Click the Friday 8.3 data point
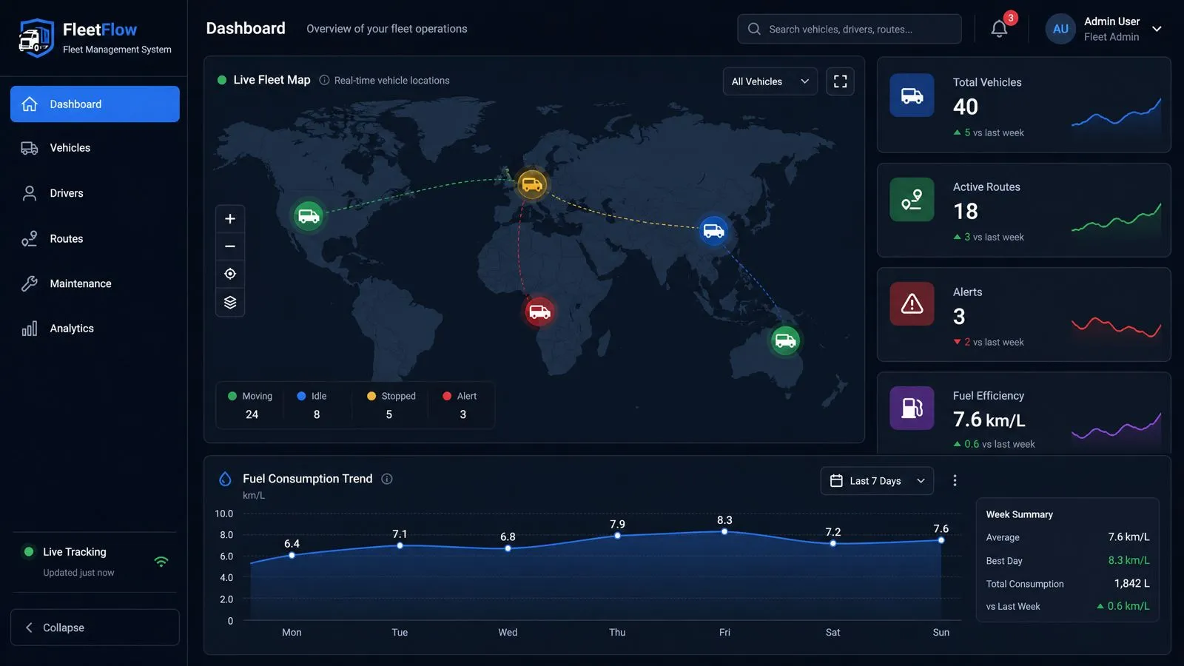 point(724,531)
